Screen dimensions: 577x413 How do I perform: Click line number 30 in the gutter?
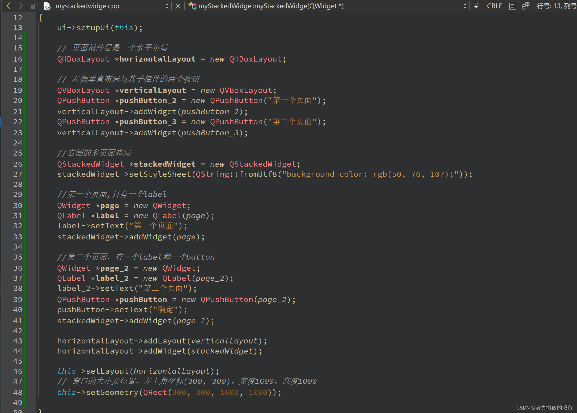coord(18,206)
